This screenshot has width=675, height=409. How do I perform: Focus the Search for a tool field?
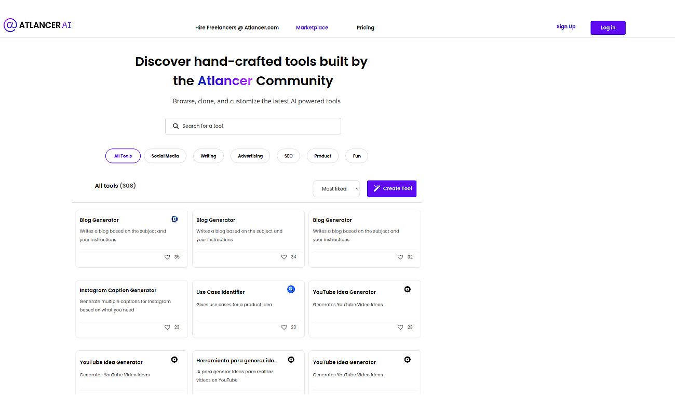point(253,126)
